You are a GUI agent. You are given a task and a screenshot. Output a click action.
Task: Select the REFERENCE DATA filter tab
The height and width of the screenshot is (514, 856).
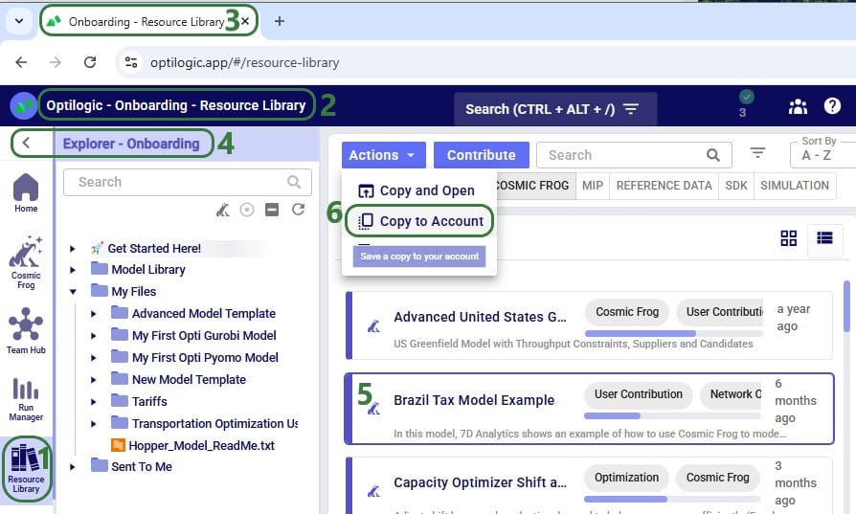pos(664,186)
